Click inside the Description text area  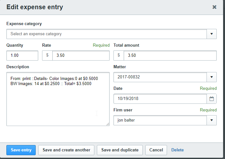coord(58,99)
